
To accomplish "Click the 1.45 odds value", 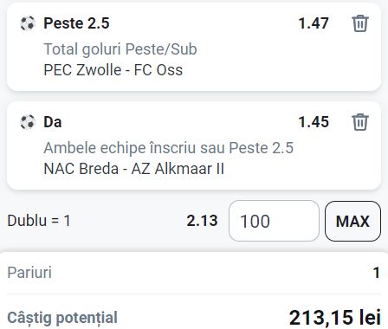I will pyautogui.click(x=314, y=122).
